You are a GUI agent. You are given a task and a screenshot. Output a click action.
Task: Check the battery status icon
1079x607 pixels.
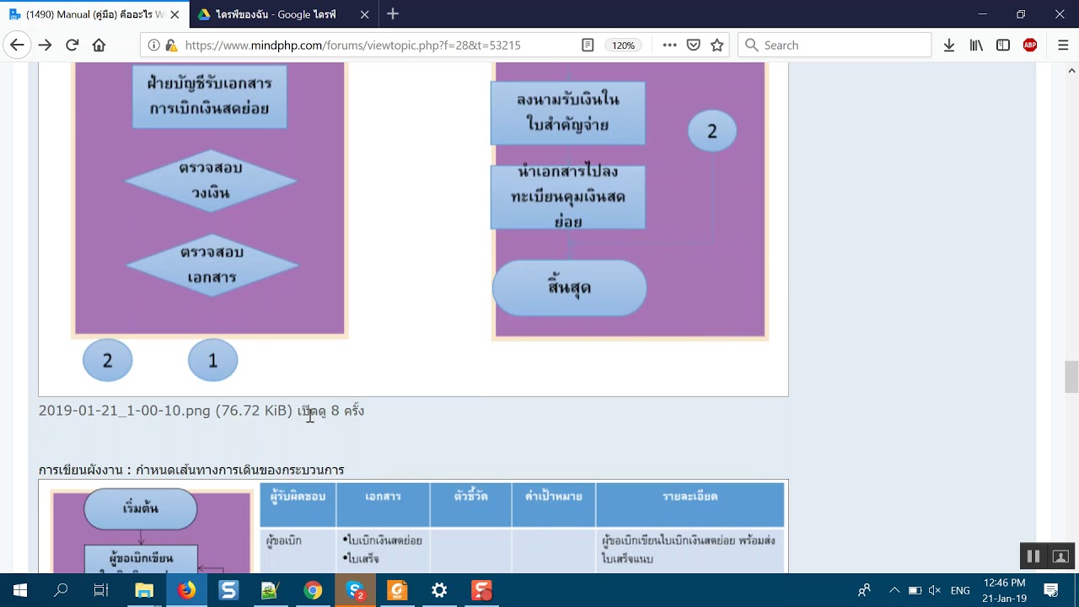coord(915,590)
